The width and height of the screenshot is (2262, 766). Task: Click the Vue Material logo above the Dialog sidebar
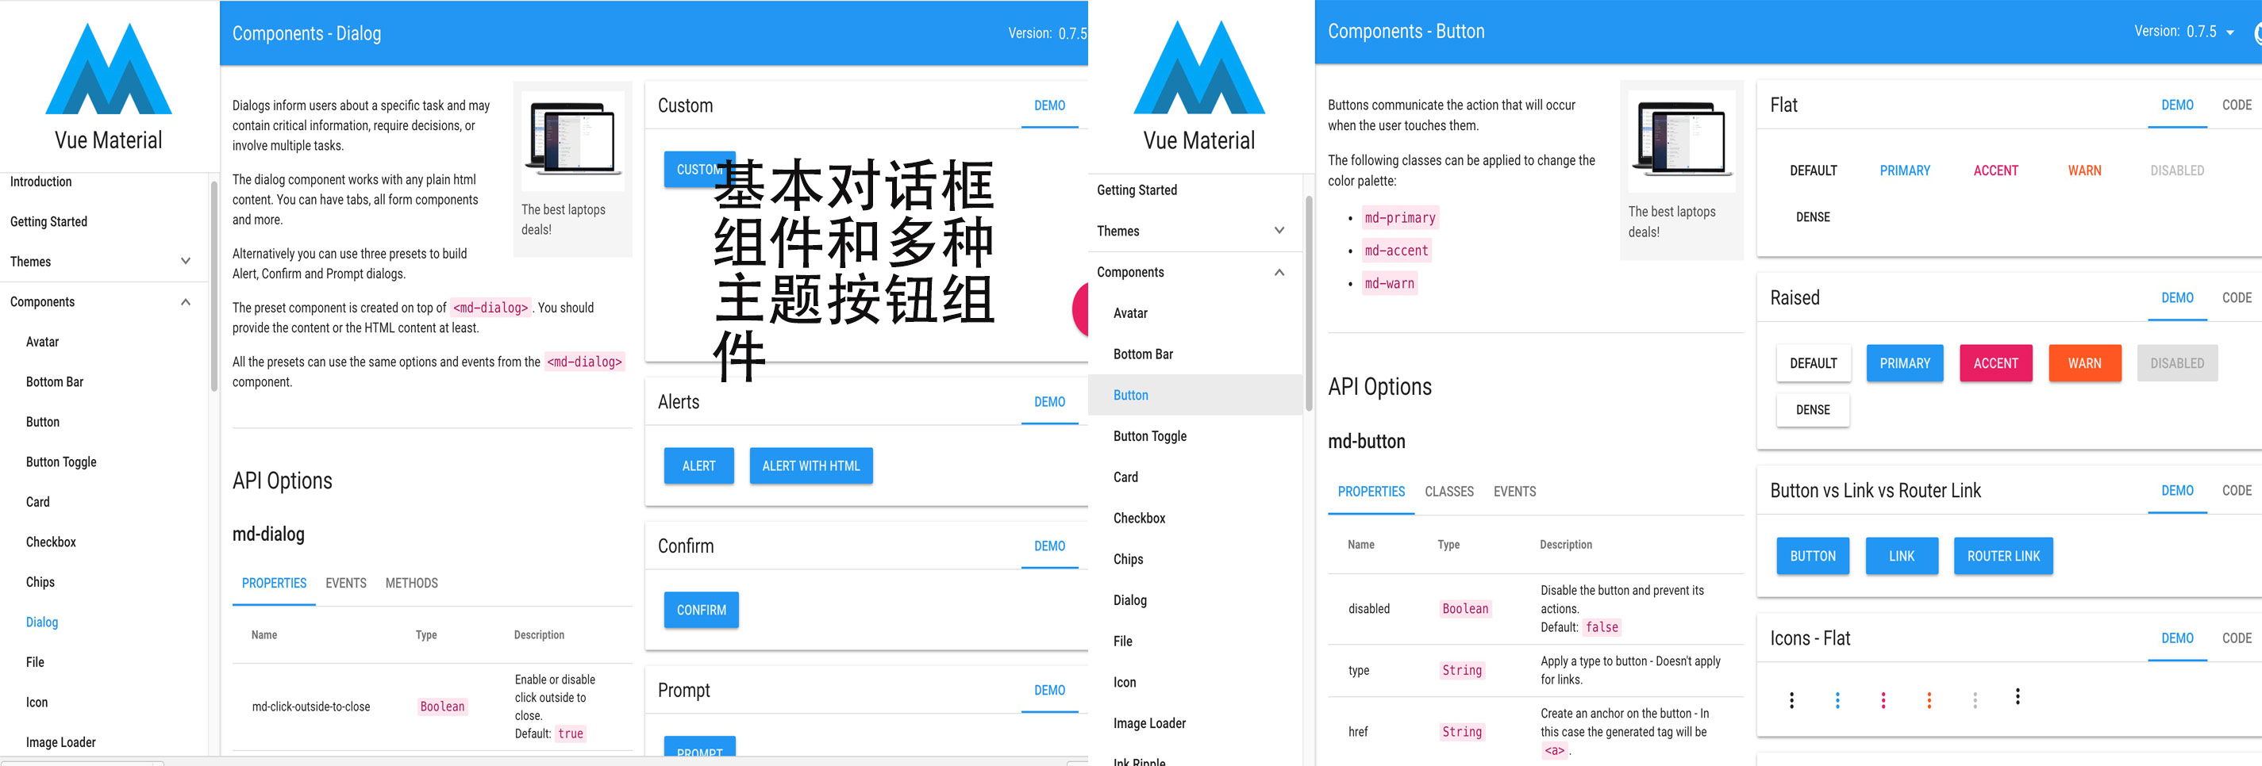(109, 71)
